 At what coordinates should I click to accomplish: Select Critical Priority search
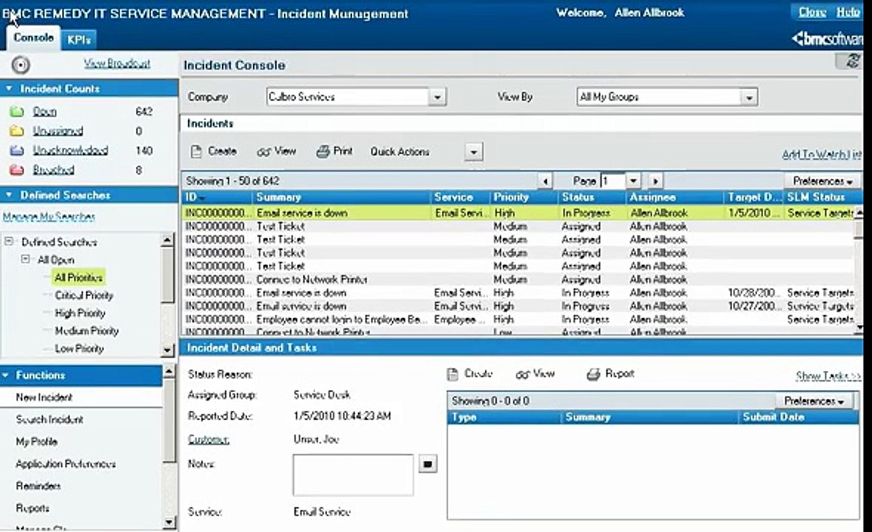pyautogui.click(x=84, y=295)
